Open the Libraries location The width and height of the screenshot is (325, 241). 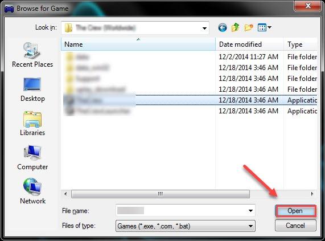[x=32, y=119]
